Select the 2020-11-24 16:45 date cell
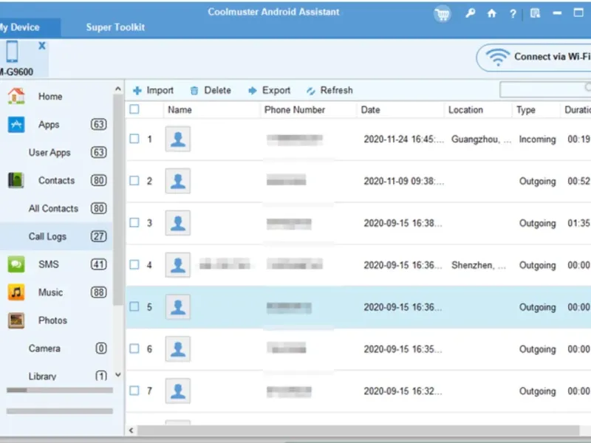 tap(403, 140)
